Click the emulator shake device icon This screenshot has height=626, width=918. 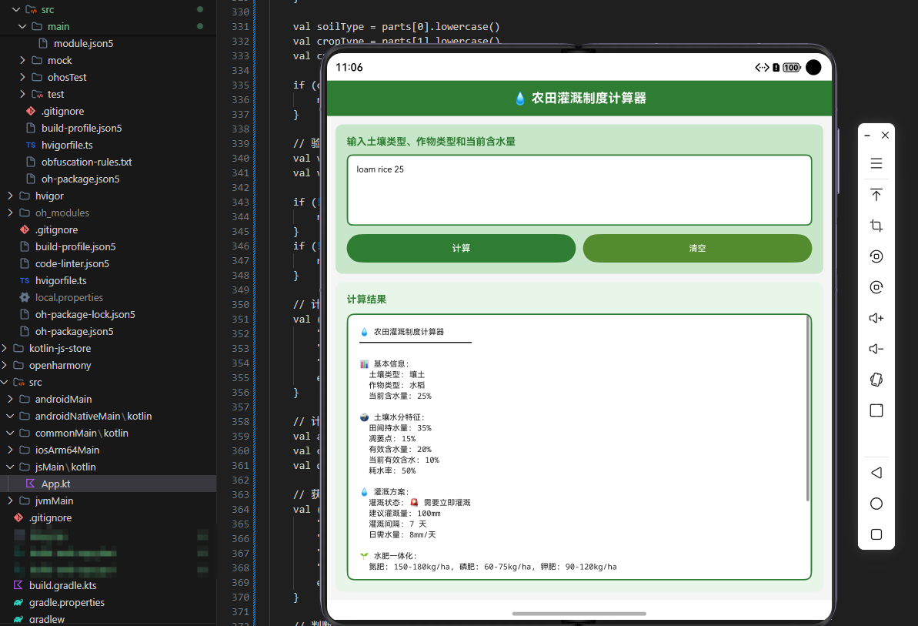click(876, 380)
